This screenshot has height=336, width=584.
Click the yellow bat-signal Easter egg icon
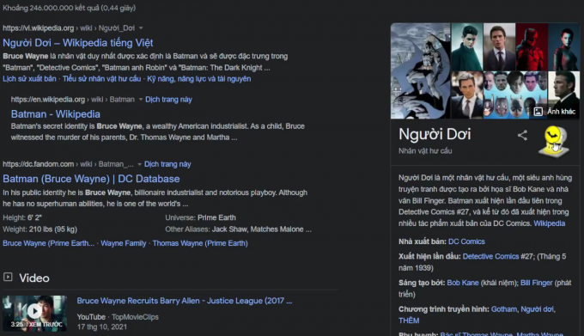[x=554, y=142]
